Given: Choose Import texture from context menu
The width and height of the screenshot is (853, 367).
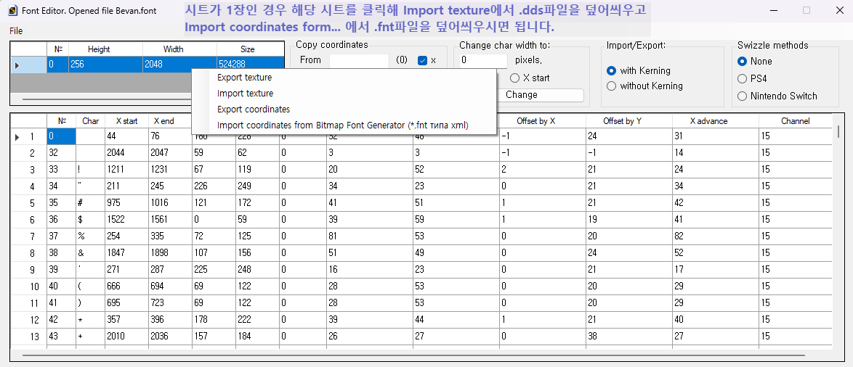Looking at the screenshot, I should pyautogui.click(x=245, y=94).
